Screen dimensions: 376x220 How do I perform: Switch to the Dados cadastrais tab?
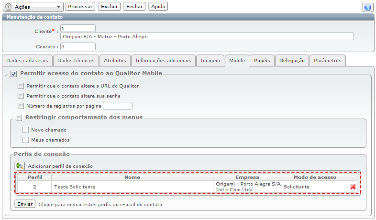pyautogui.click(x=27, y=61)
